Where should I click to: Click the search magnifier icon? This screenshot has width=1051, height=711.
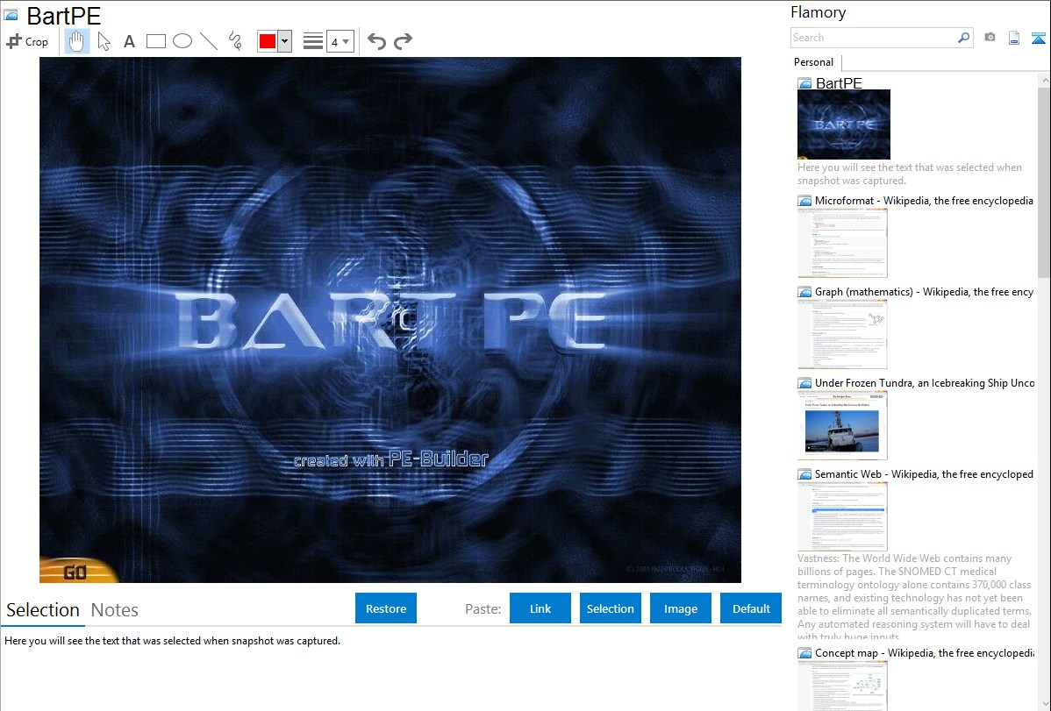963,38
